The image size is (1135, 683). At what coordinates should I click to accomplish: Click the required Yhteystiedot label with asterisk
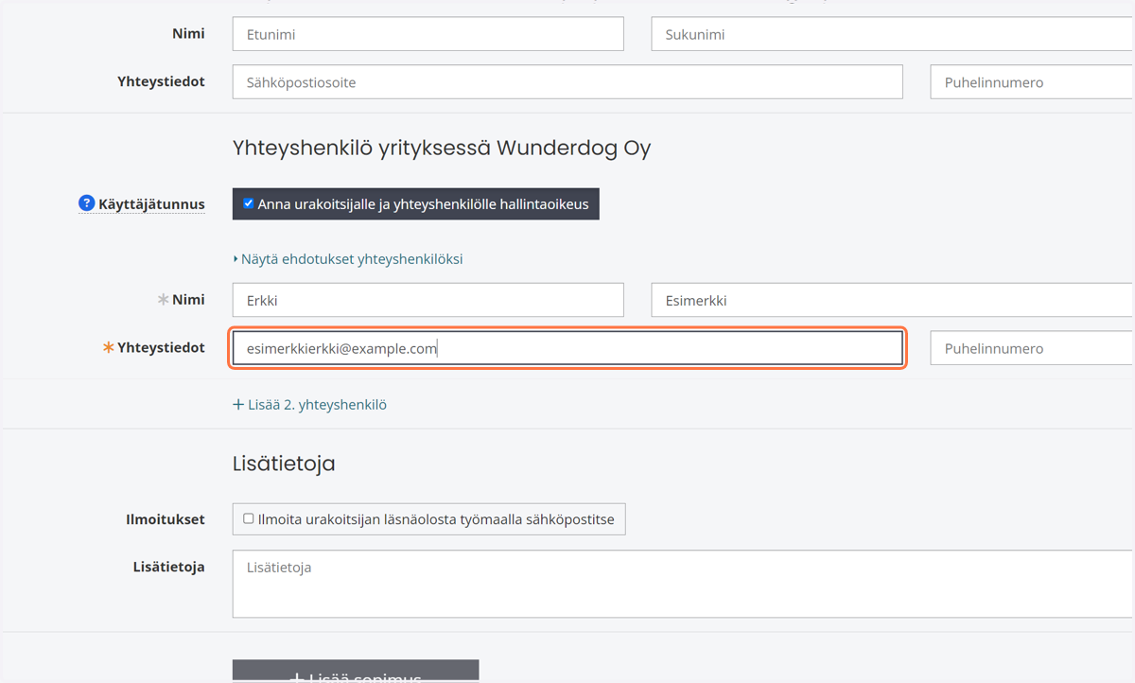[154, 348]
